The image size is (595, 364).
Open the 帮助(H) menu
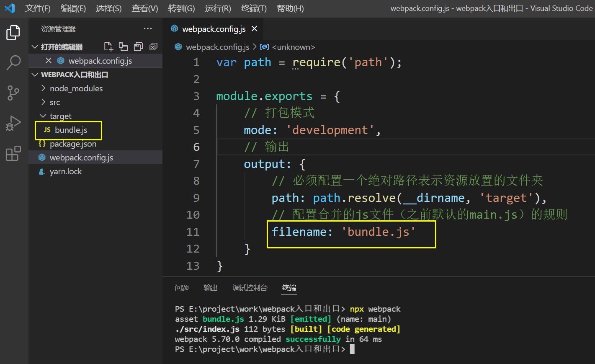[290, 8]
